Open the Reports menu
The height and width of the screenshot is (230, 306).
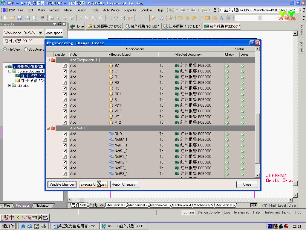point(130,10)
